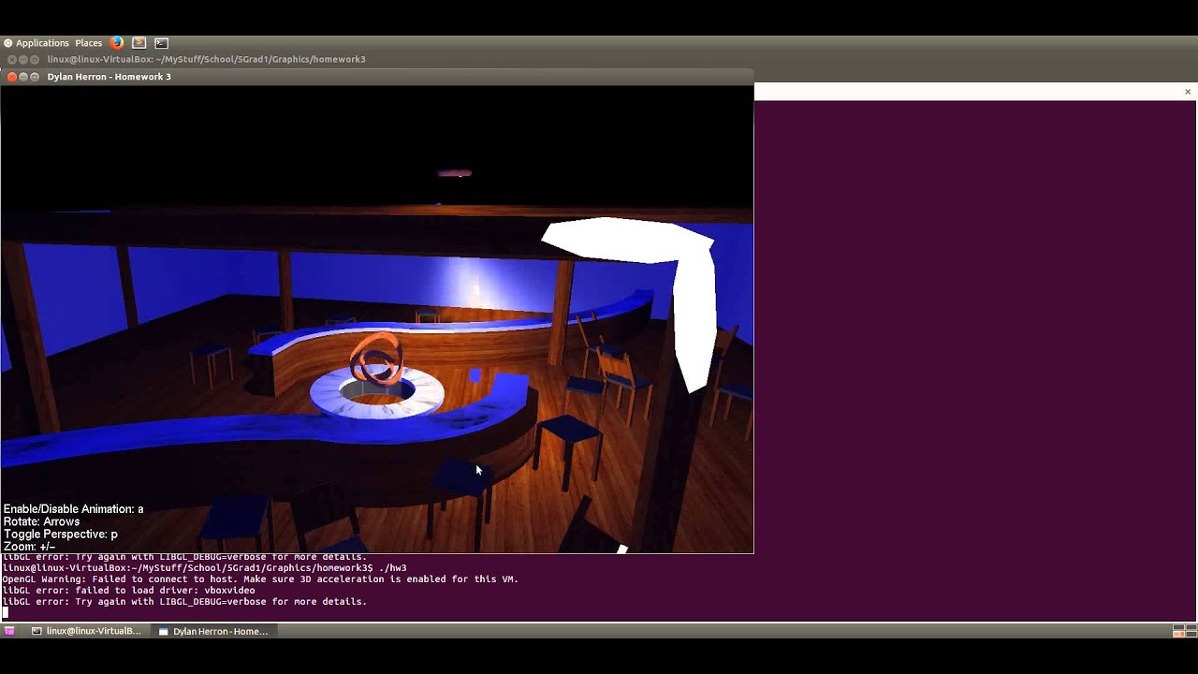Image resolution: width=1198 pixels, height=674 pixels.
Task: Click the Enable/Disable Animation: a hint
Action: coord(74,509)
